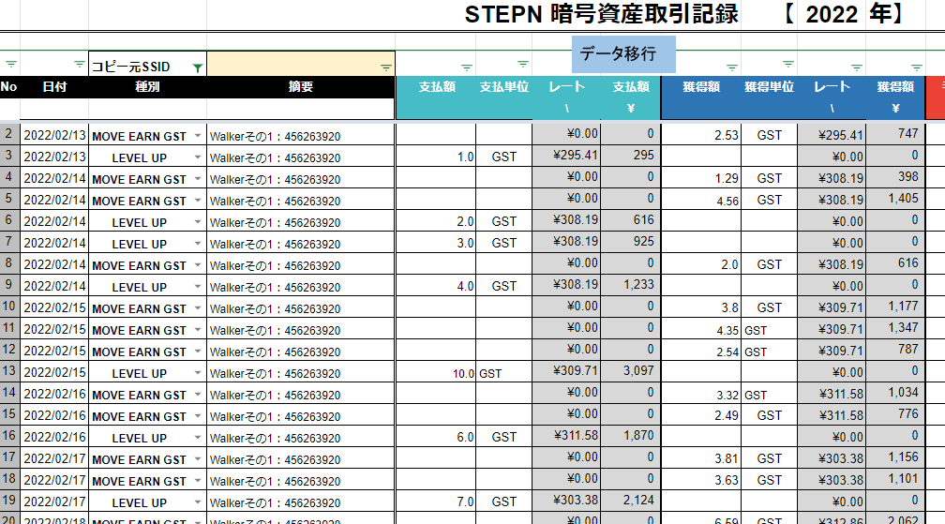This screenshot has height=524, width=945.
Task: Click the 摘要 column header cell
Action: [x=301, y=87]
